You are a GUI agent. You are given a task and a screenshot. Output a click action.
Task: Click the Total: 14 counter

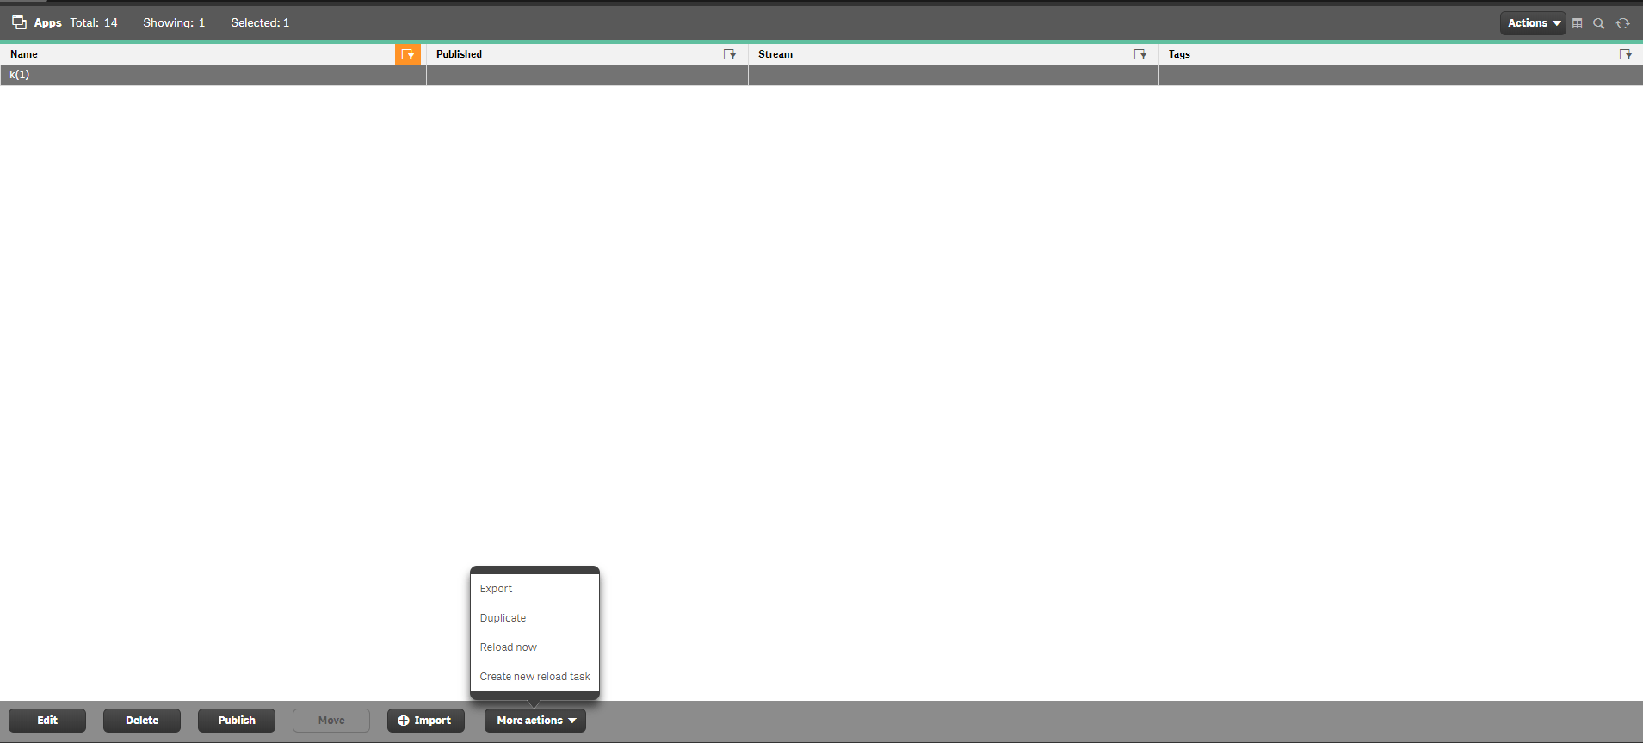[x=94, y=22]
